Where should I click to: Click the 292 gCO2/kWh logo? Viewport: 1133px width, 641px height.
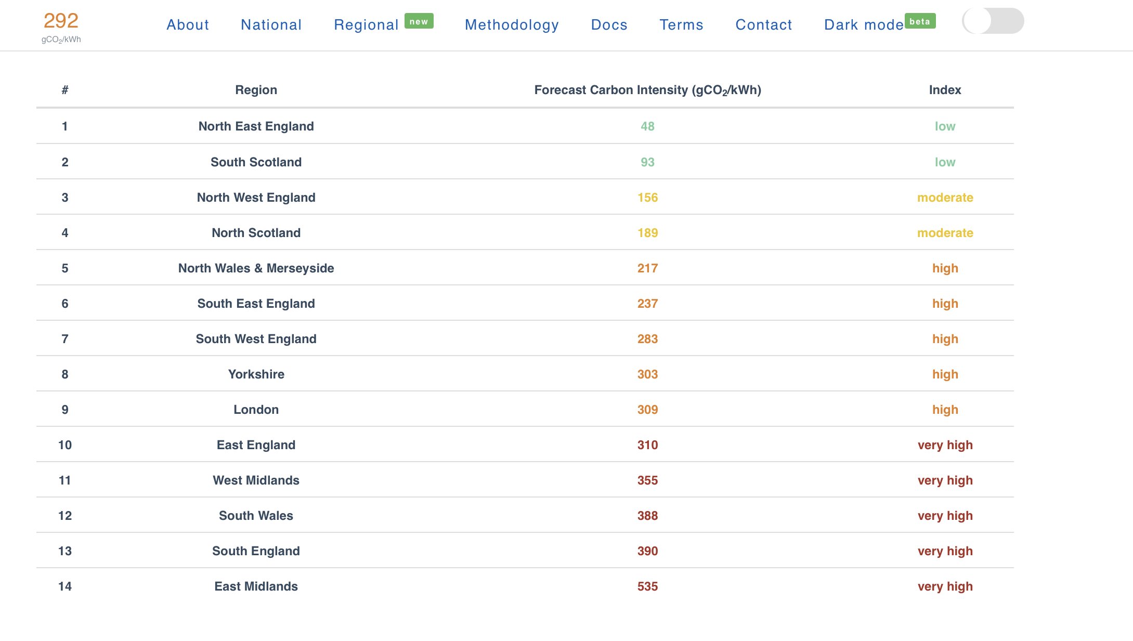61,27
